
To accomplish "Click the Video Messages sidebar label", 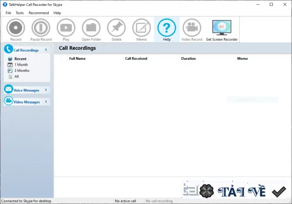I will pos(27,102).
